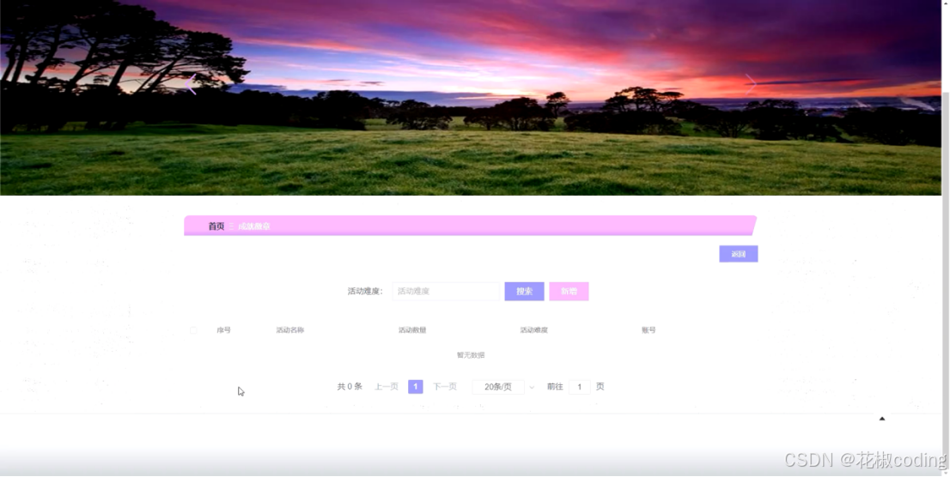This screenshot has width=950, height=477.
Task: Go to the previous banner slide arrow
Action: 191,84
